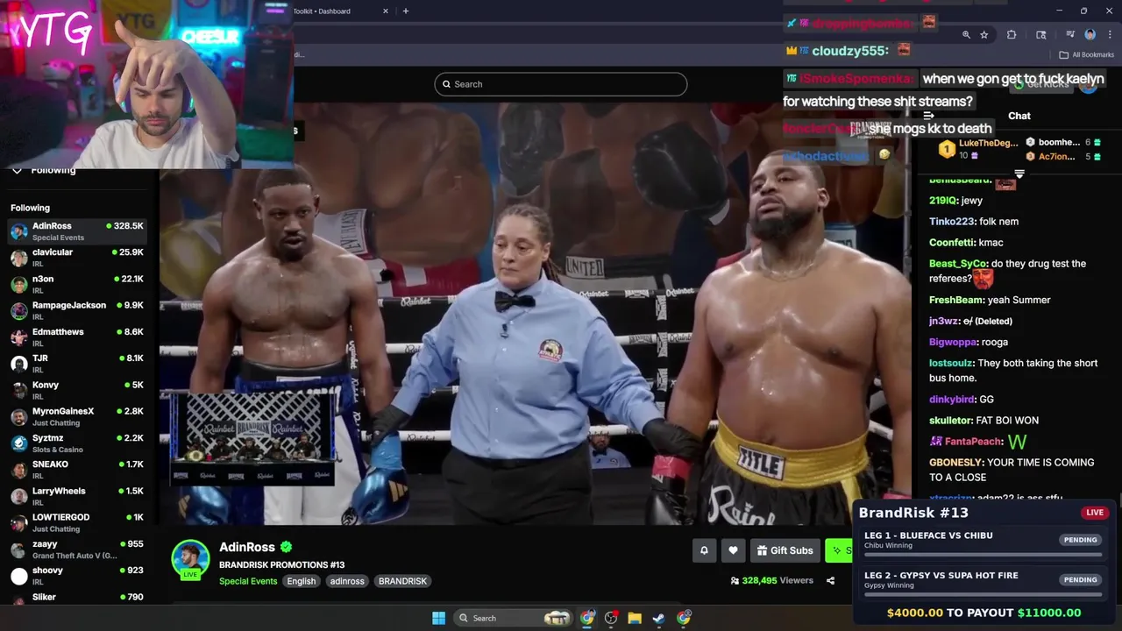This screenshot has height=631, width=1122.
Task: Open the first Chrome icon in the taskbar
Action: tap(587, 618)
